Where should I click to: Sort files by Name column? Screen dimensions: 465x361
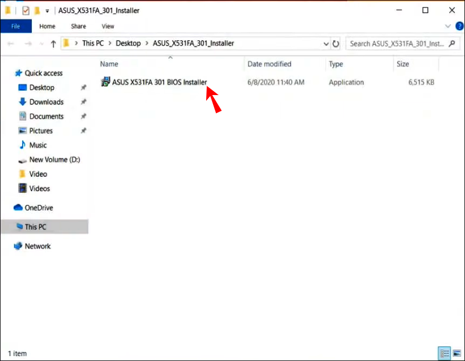point(109,64)
